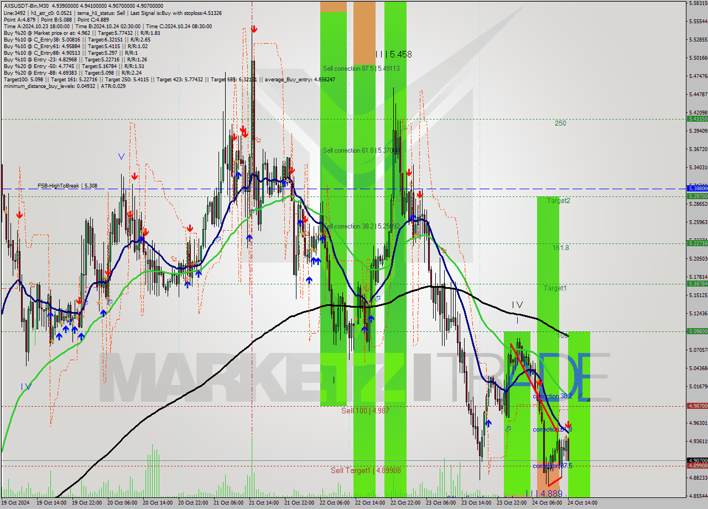Click the '24 Oct 06:00' time axis label
Image resolution: width=708 pixels, height=509 pixels.
pyautogui.click(x=547, y=503)
